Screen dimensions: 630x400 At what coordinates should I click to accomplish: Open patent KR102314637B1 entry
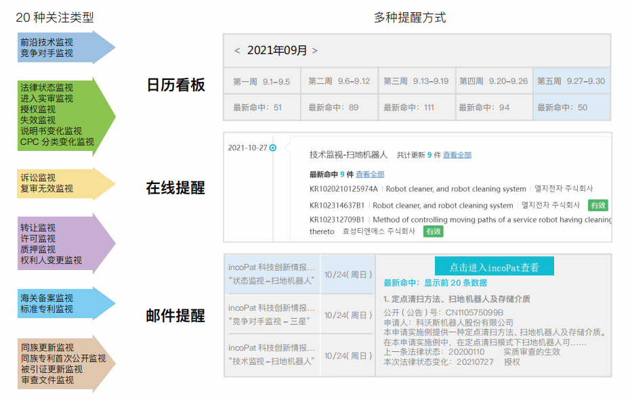coord(337,205)
